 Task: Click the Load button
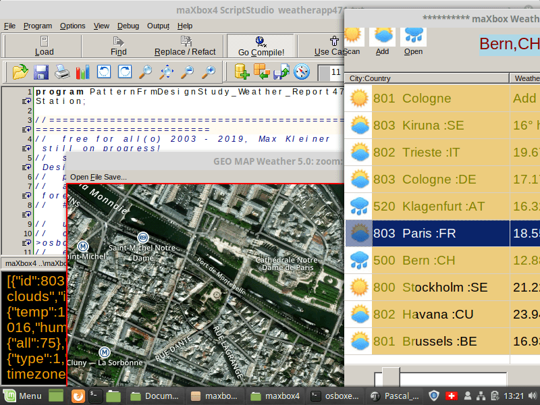click(45, 46)
